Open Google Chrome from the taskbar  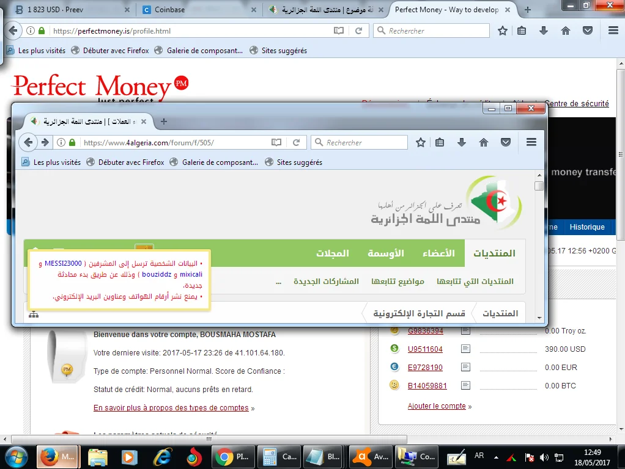(234, 457)
